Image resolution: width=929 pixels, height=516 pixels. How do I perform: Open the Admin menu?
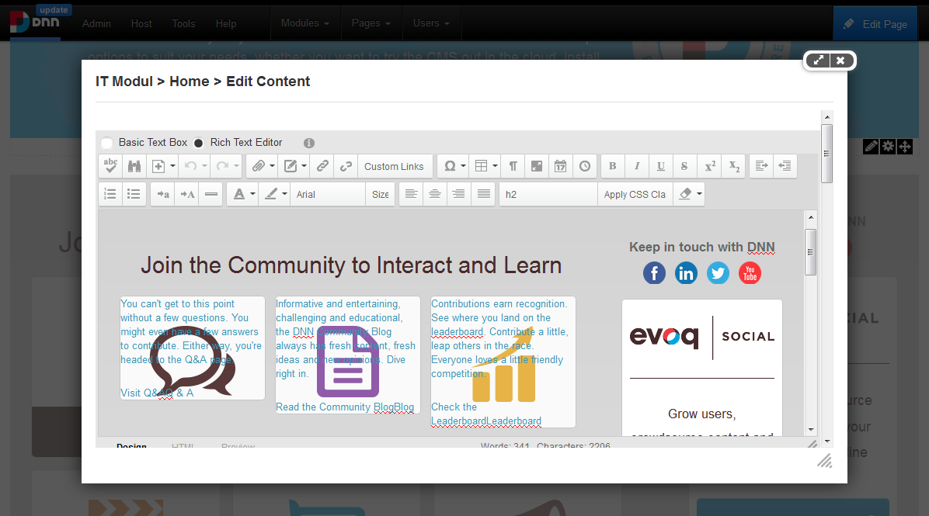tap(96, 24)
